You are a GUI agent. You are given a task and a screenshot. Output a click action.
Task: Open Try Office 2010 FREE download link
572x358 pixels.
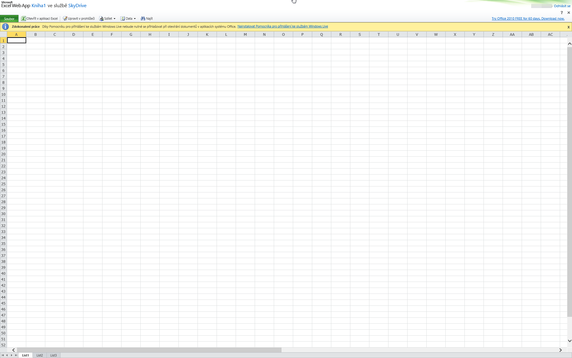528,18
